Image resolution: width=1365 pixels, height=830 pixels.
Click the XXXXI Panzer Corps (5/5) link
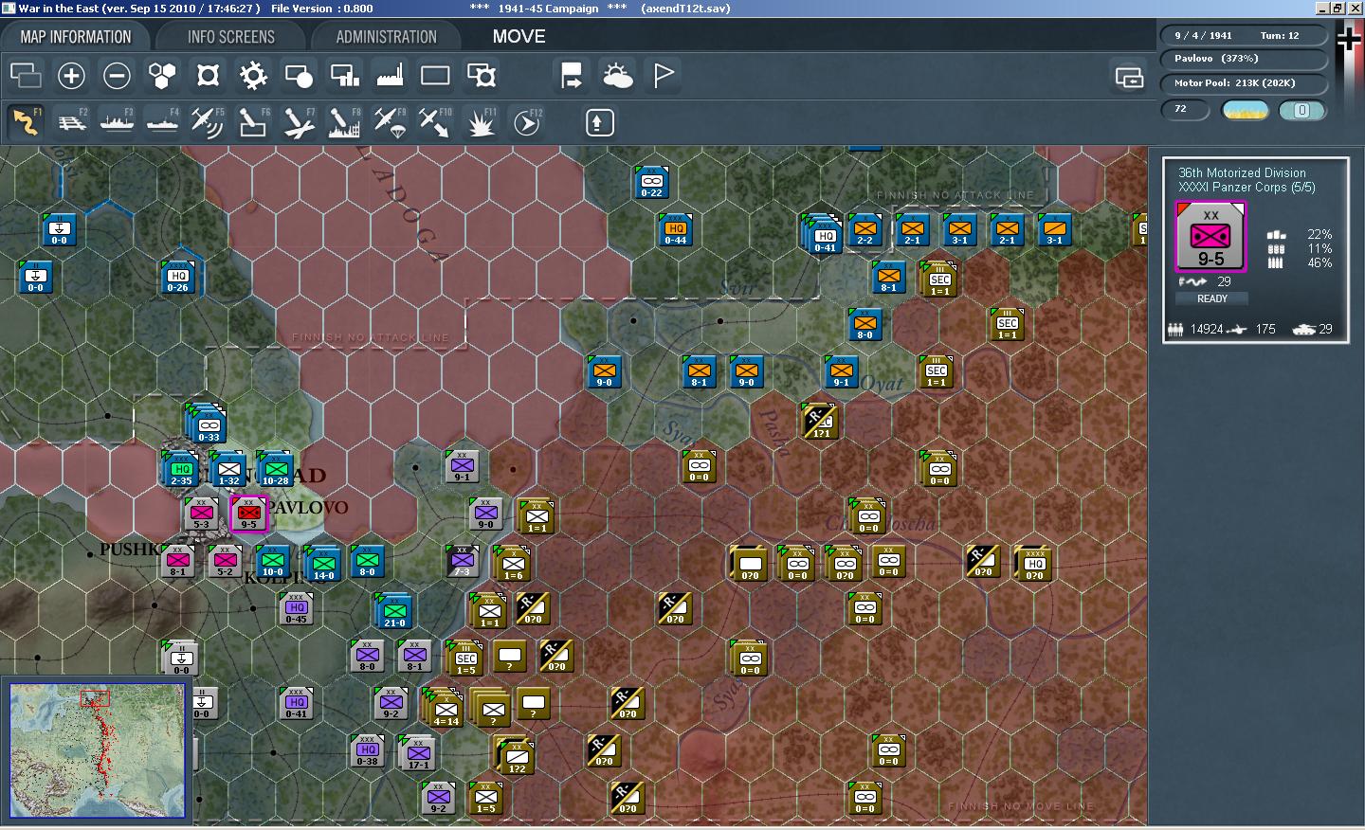[x=1247, y=188]
